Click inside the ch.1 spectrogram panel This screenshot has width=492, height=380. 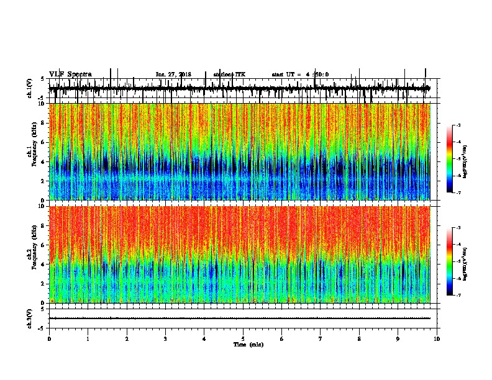point(239,152)
